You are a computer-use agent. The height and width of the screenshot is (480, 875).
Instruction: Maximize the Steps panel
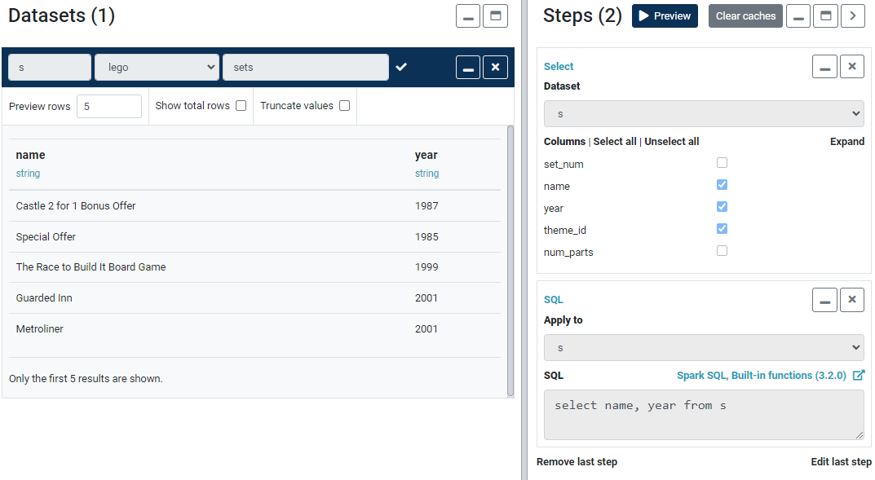[x=824, y=15]
